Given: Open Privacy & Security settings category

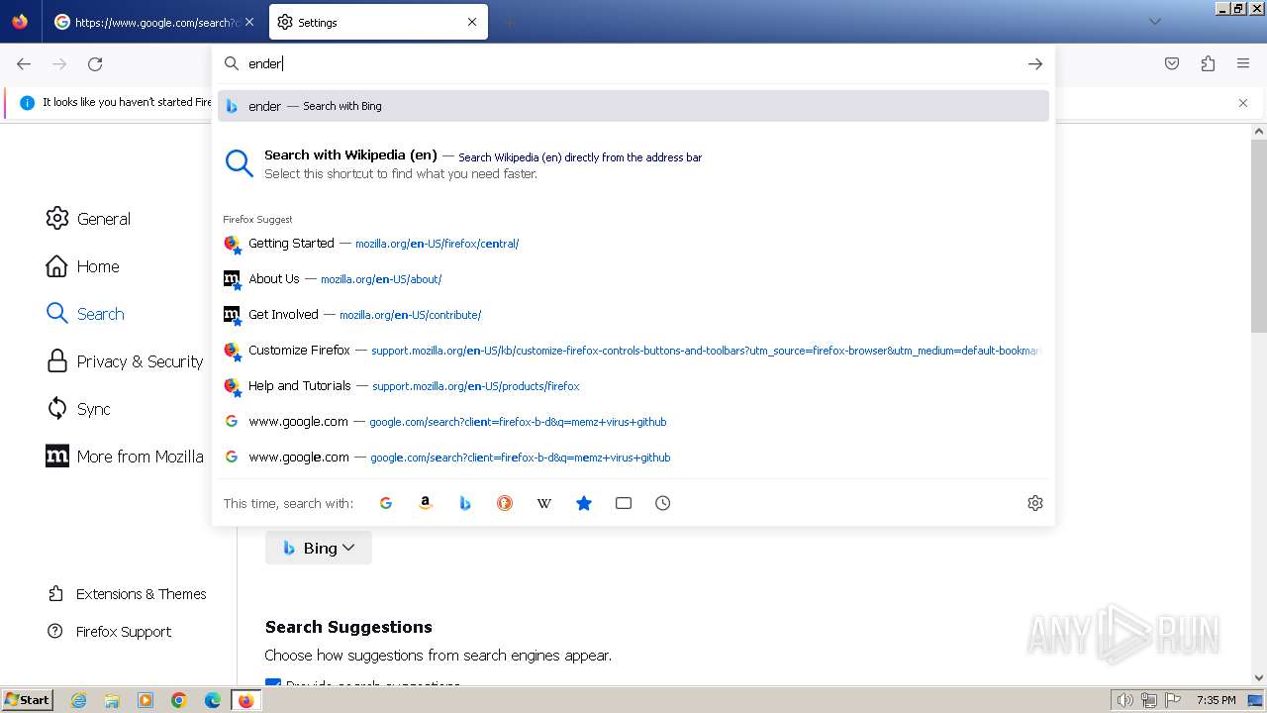Looking at the screenshot, I should (x=124, y=361).
